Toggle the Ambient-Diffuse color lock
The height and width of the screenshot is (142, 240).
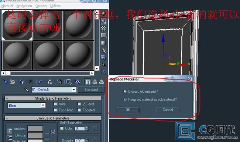[52, 131]
